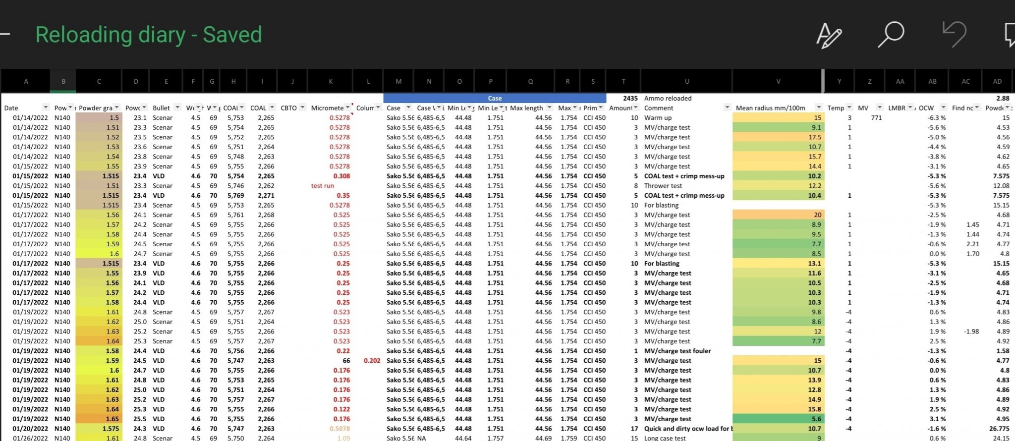Viewport: 1015px width, 441px height.
Task: Select the mean radius 5.6 green cell
Action: 778,419
